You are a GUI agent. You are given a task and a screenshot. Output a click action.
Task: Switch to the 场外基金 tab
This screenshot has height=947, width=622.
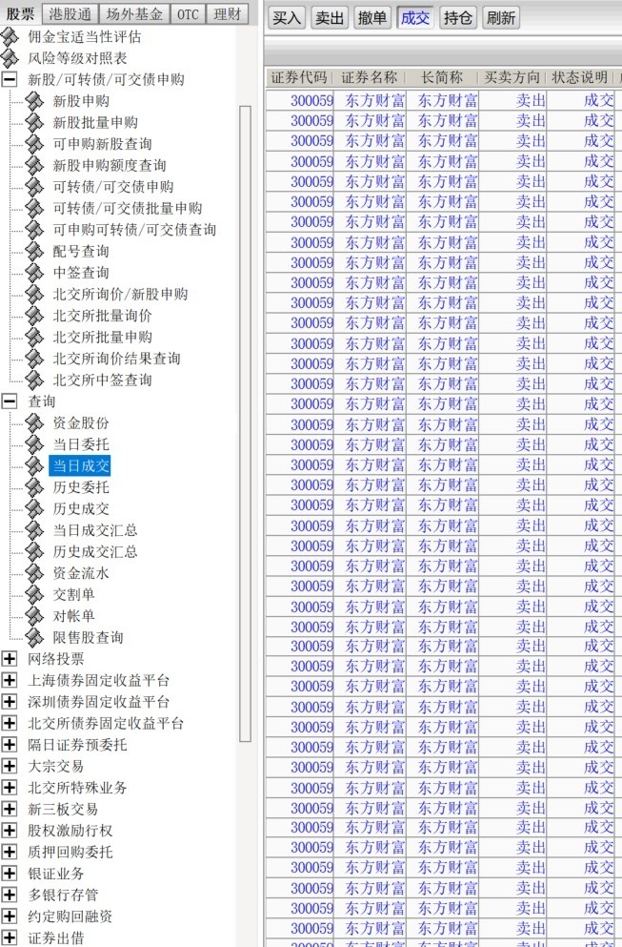[x=134, y=14]
